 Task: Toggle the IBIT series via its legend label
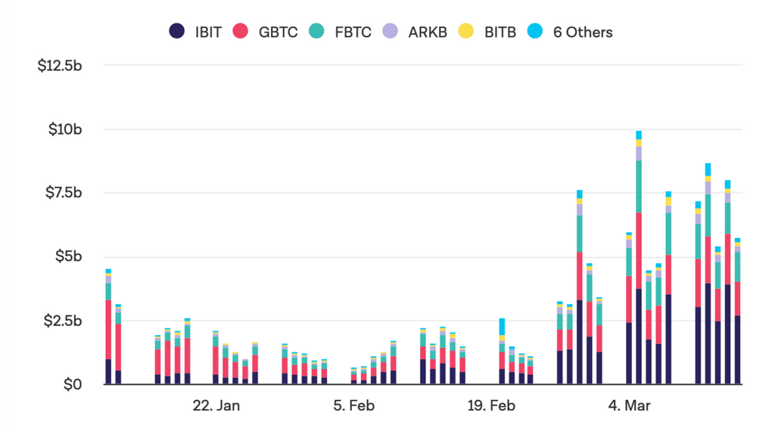(207, 32)
